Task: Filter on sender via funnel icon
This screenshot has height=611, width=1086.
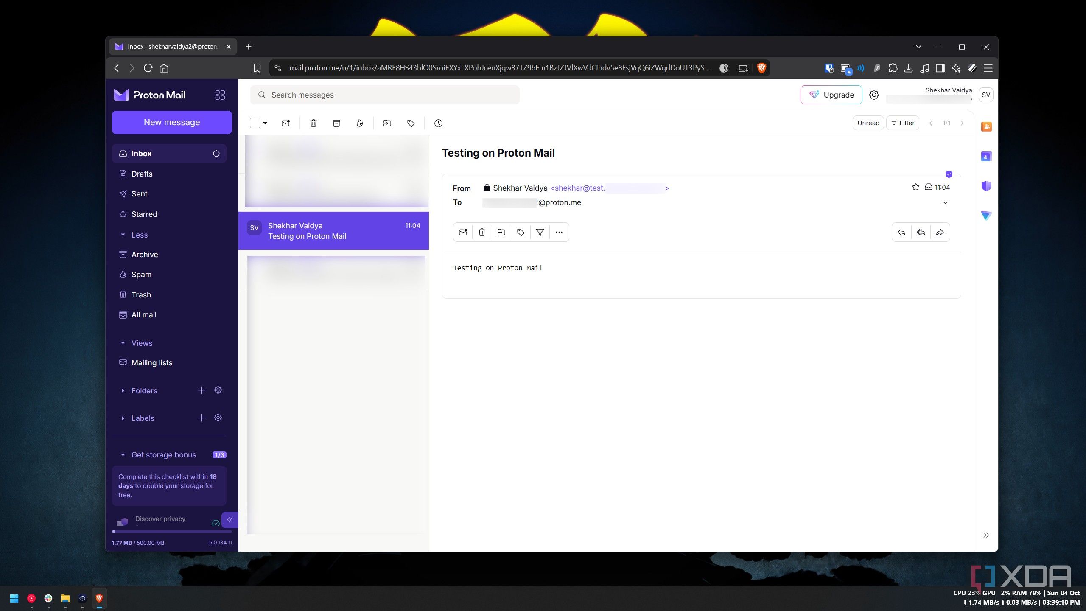Action: pos(540,232)
